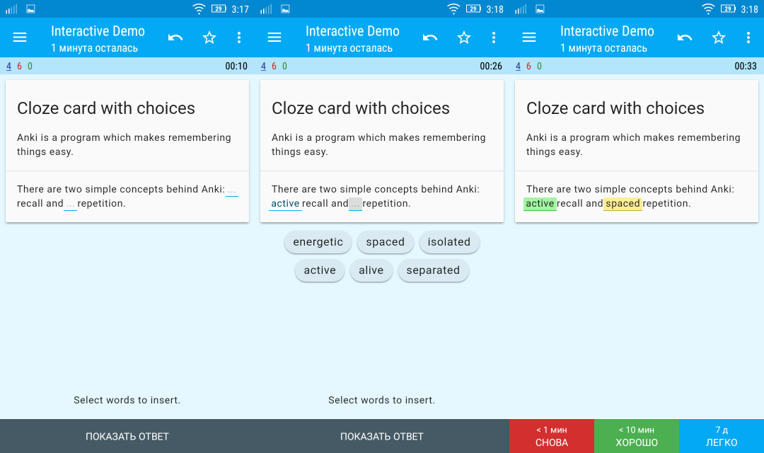Tap timer 00:10 in first screen

click(x=236, y=67)
